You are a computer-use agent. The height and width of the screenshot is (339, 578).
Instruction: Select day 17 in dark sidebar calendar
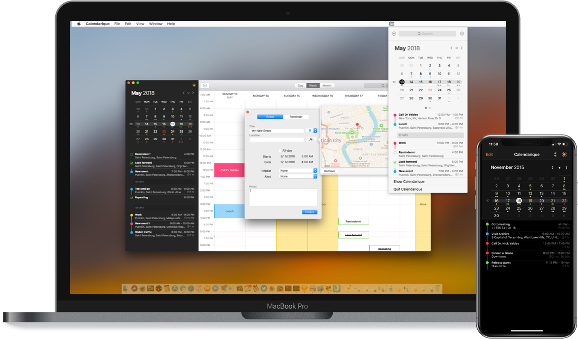click(x=173, y=124)
